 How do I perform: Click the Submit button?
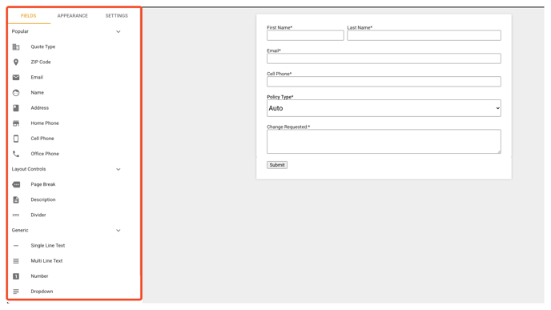(x=277, y=165)
